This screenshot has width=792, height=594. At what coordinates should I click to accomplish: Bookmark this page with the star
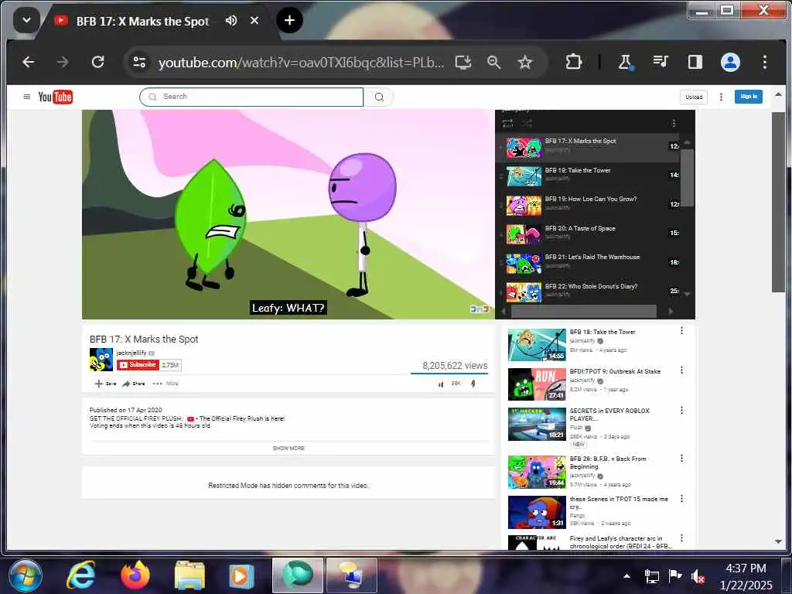click(525, 62)
